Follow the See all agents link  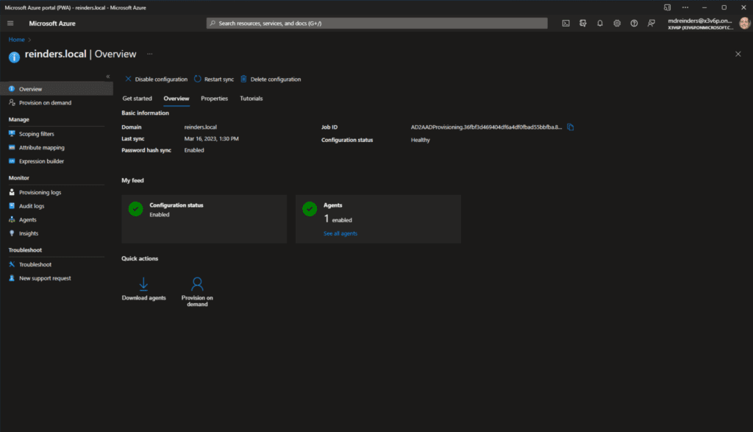click(340, 233)
